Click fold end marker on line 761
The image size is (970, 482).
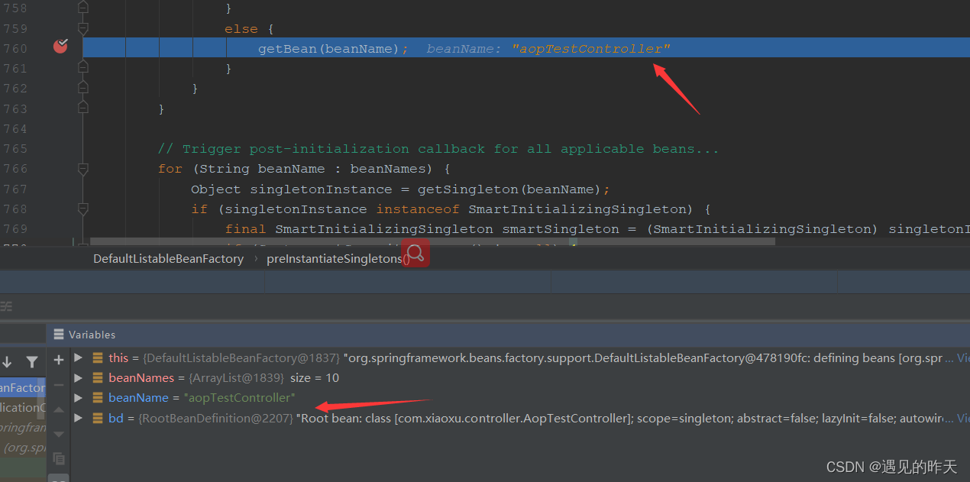click(83, 68)
